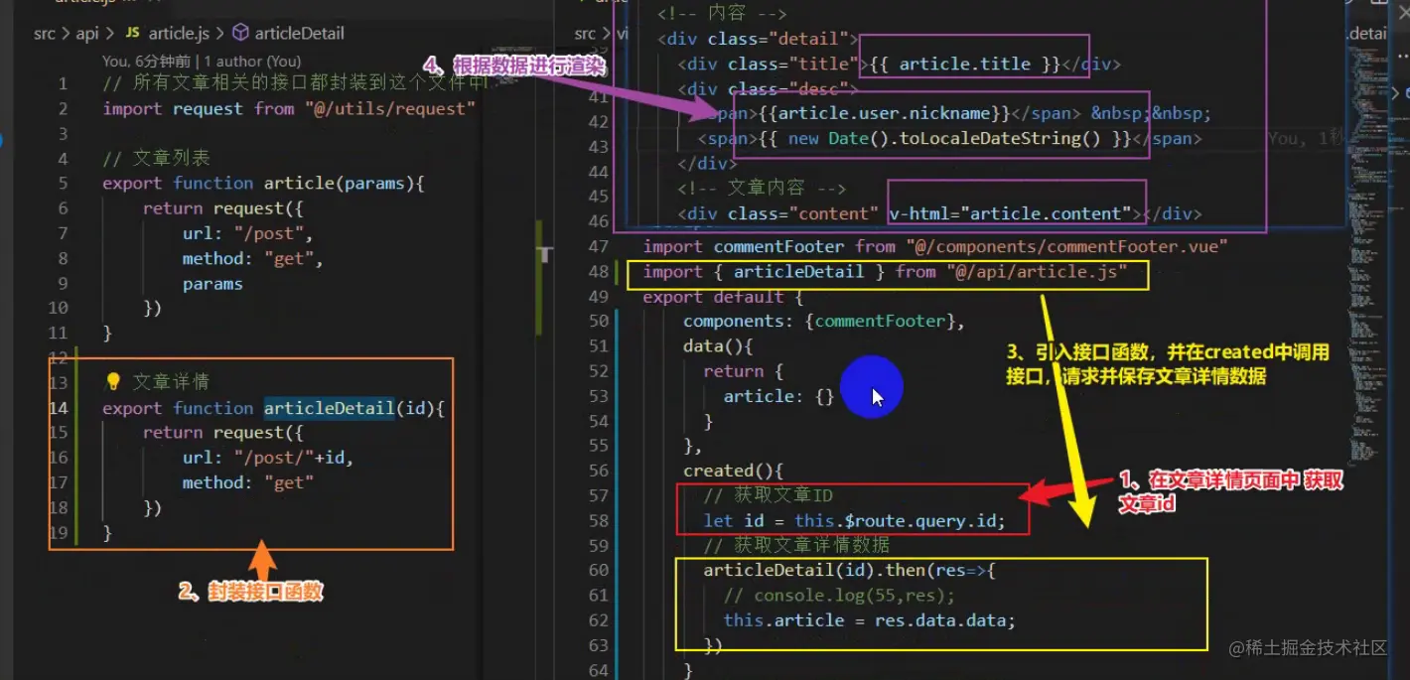
Task: Open the "articleDetail" breadcrumb symbol
Action: point(300,33)
